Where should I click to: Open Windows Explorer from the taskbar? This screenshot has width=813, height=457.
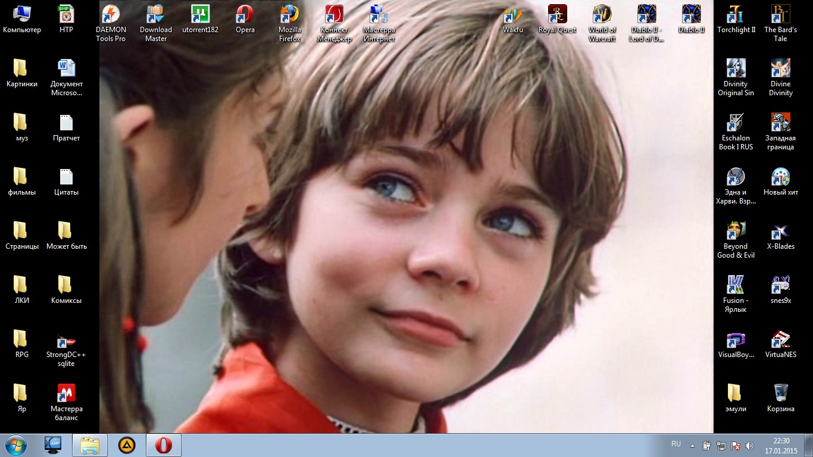tap(90, 445)
